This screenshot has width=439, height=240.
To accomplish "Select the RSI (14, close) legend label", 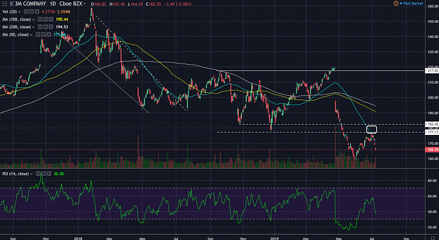I will (16, 174).
